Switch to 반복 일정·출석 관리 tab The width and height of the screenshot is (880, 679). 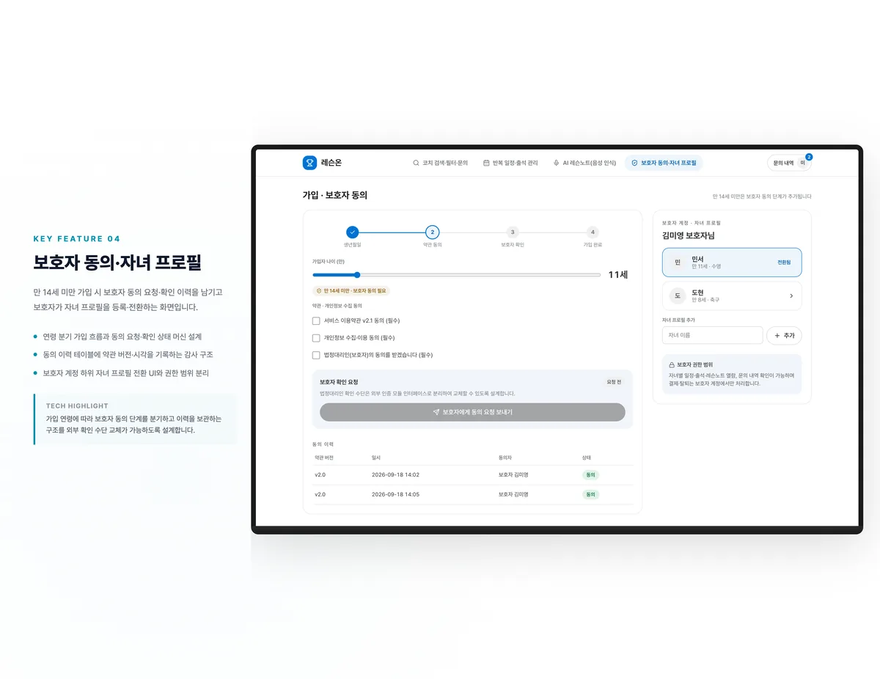(510, 163)
